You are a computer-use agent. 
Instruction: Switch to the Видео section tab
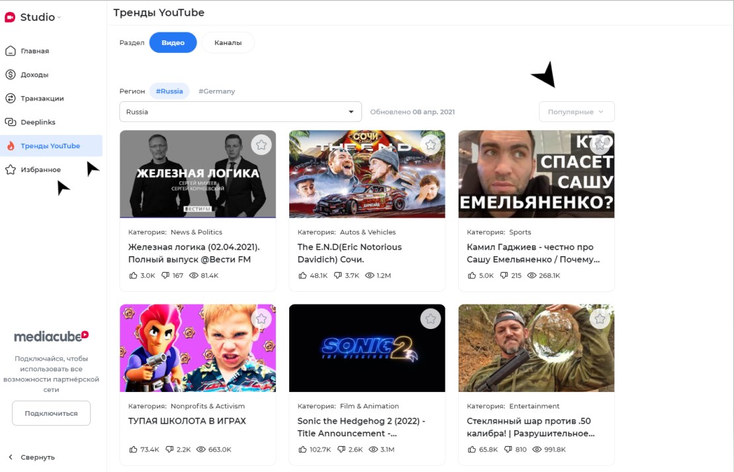coord(173,42)
